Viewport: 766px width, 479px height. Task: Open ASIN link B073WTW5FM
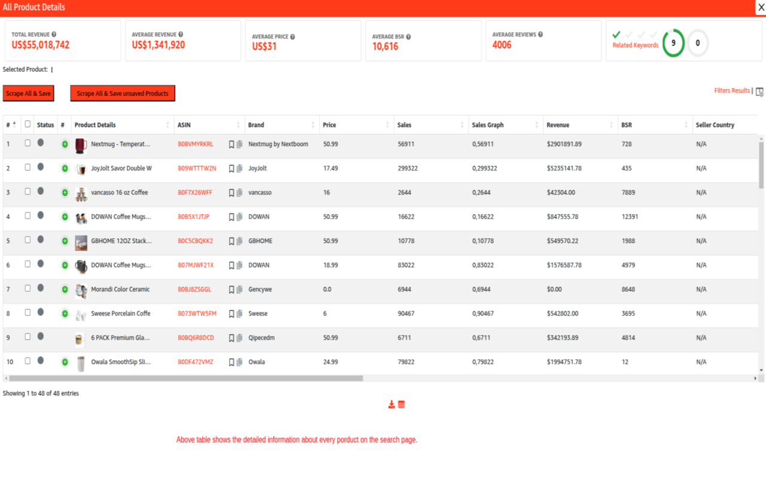click(197, 314)
